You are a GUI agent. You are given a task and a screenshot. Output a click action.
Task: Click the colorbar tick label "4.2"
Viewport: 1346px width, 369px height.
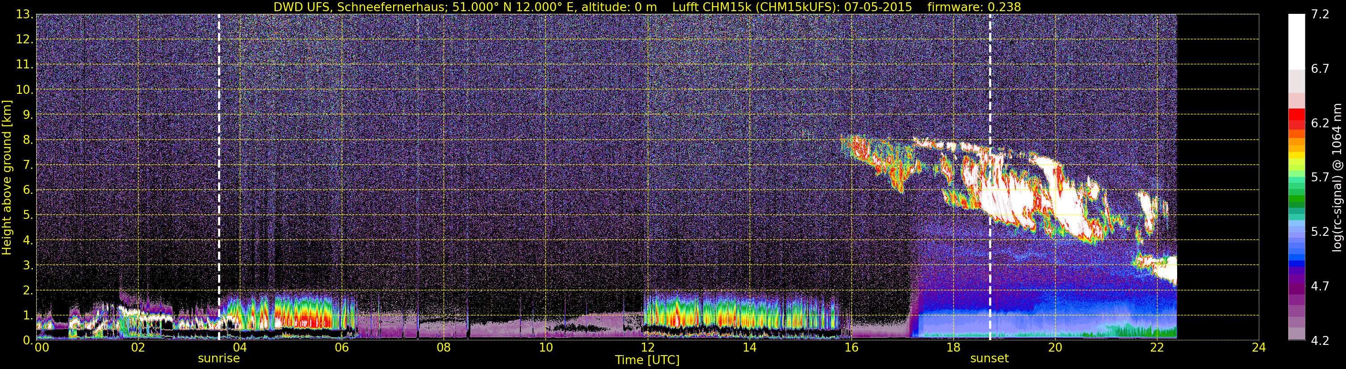pyautogui.click(x=1321, y=341)
